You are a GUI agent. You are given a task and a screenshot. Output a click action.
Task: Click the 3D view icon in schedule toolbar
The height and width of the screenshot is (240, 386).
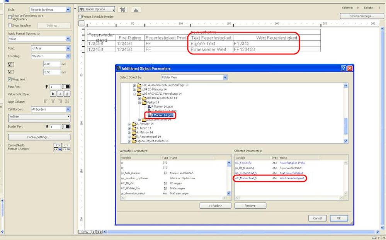pos(136,10)
